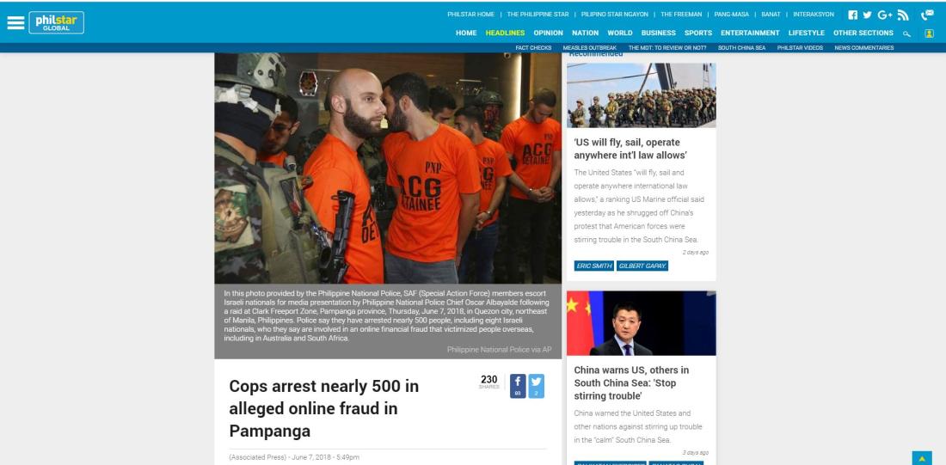Click the Google Plus header icon
This screenshot has height=465, width=946.
point(884,15)
